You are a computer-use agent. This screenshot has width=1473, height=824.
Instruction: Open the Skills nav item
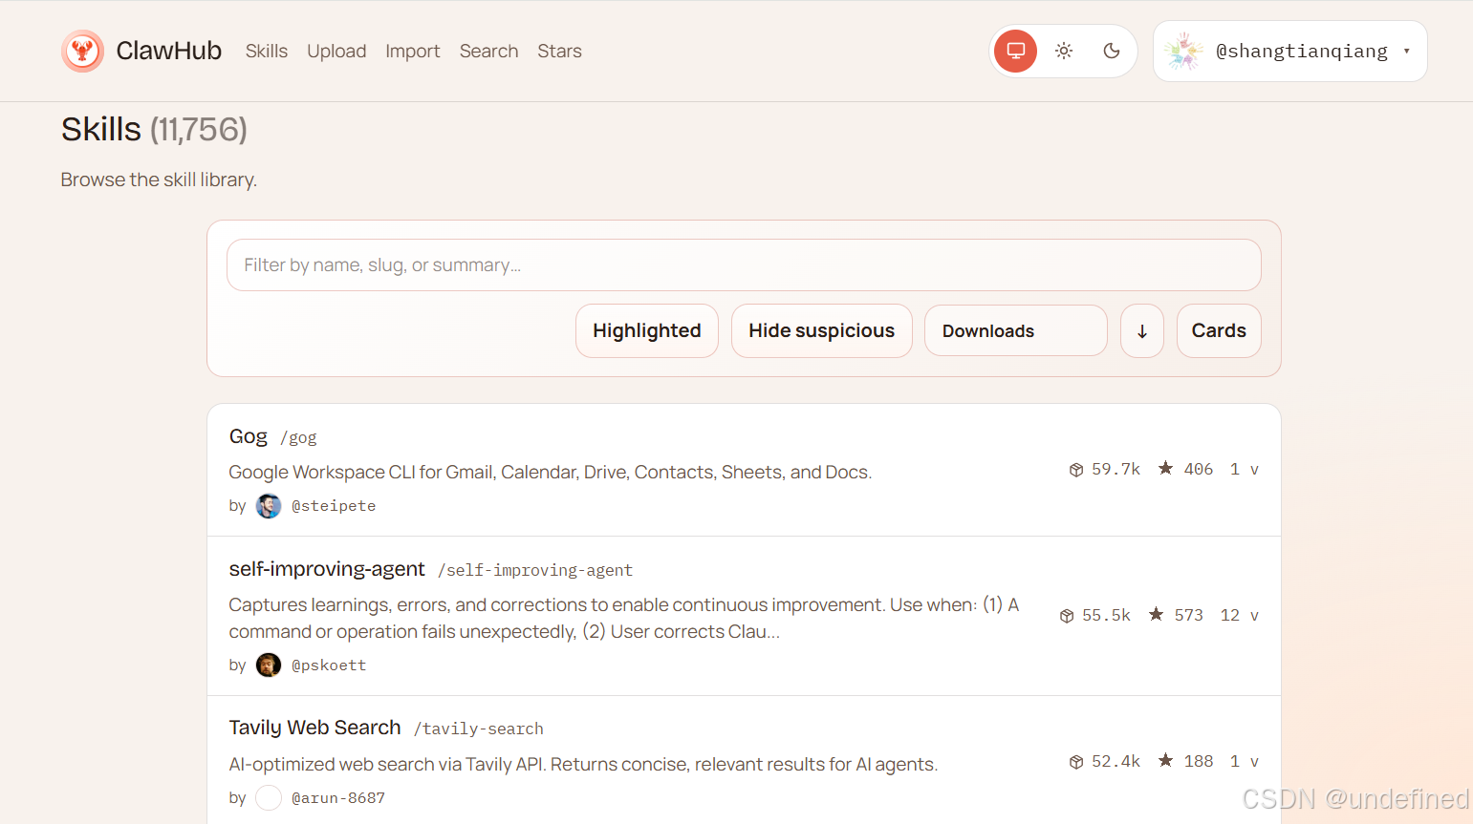[266, 51]
